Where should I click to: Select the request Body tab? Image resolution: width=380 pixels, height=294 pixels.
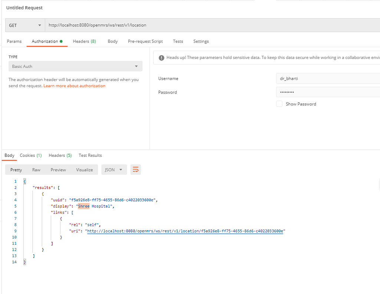[112, 41]
